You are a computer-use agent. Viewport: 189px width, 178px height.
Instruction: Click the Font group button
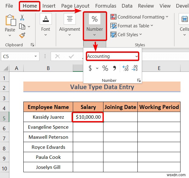tap(46, 25)
